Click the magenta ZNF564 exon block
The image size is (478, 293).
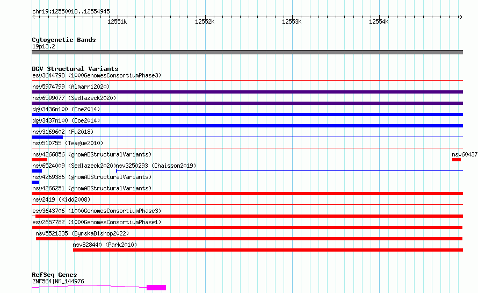pyautogui.click(x=156, y=288)
